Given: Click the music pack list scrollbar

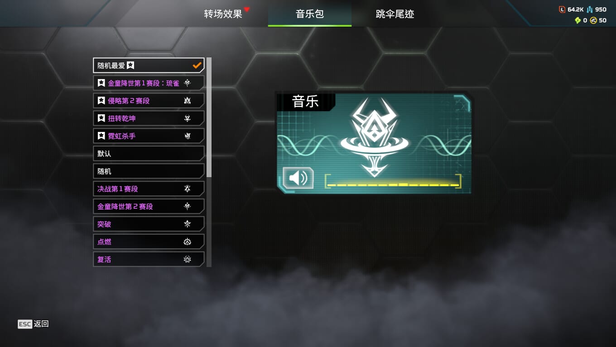Looking at the screenshot, I should point(209,117).
